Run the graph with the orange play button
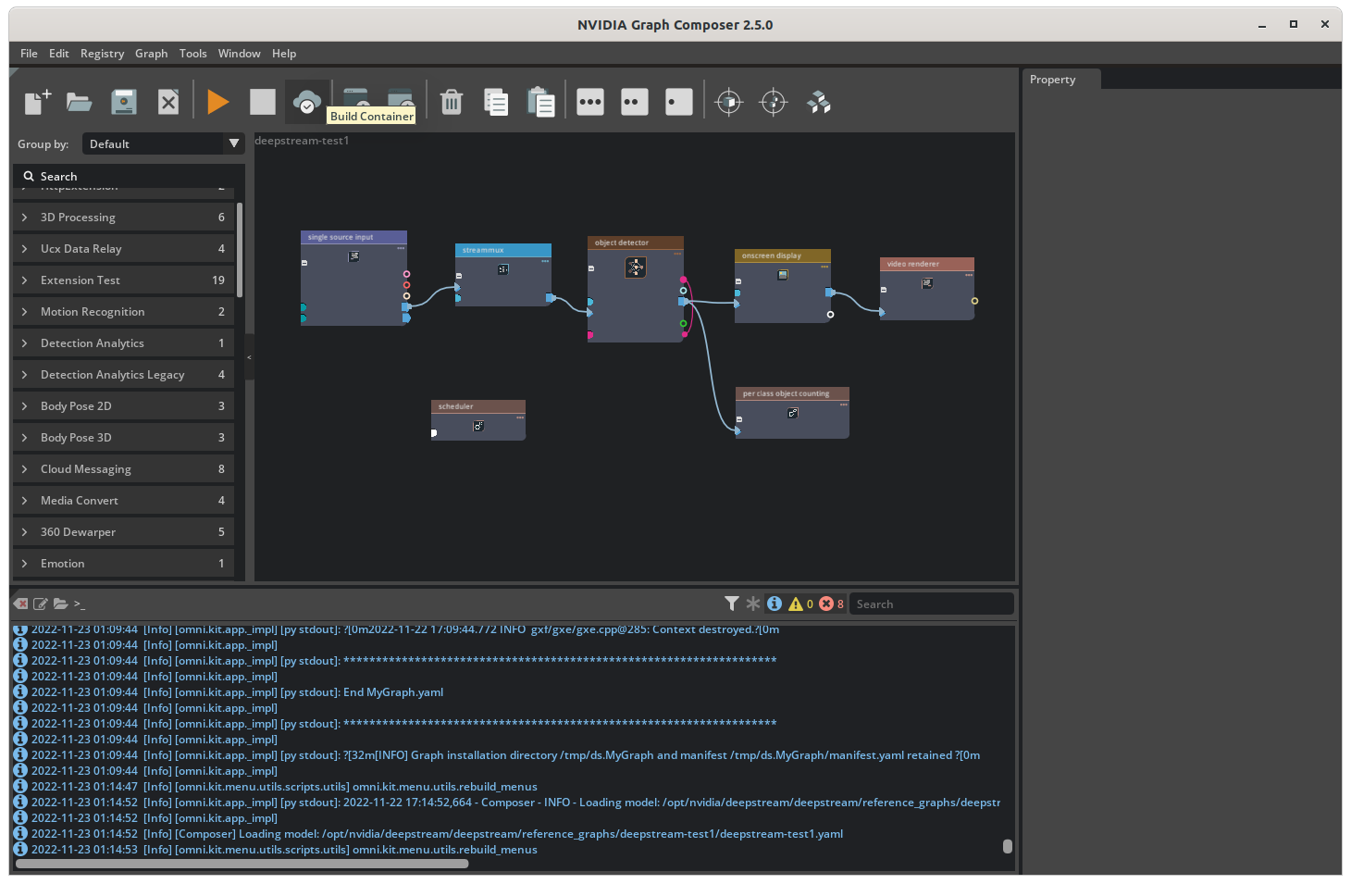This screenshot has width=1351, height=884. click(x=218, y=102)
